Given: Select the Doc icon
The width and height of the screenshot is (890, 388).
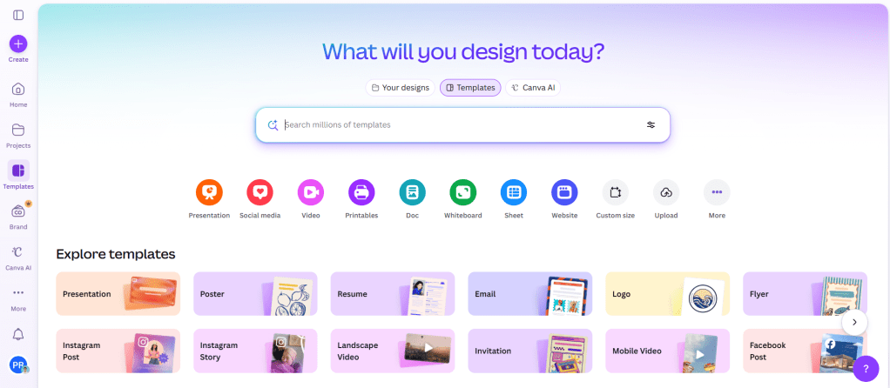Looking at the screenshot, I should click(412, 193).
